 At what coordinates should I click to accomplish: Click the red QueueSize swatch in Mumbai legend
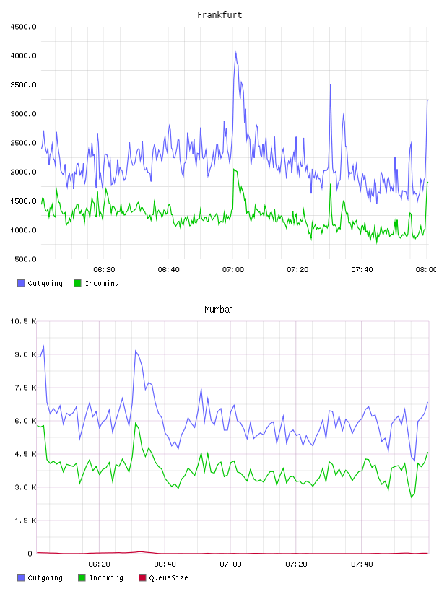tap(142, 577)
